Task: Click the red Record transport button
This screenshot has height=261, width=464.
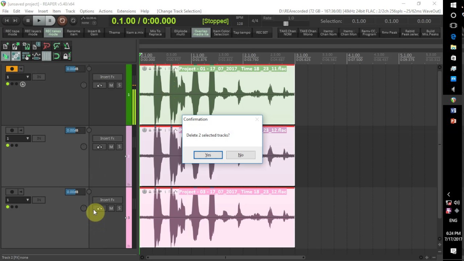Action: pyautogui.click(x=62, y=21)
